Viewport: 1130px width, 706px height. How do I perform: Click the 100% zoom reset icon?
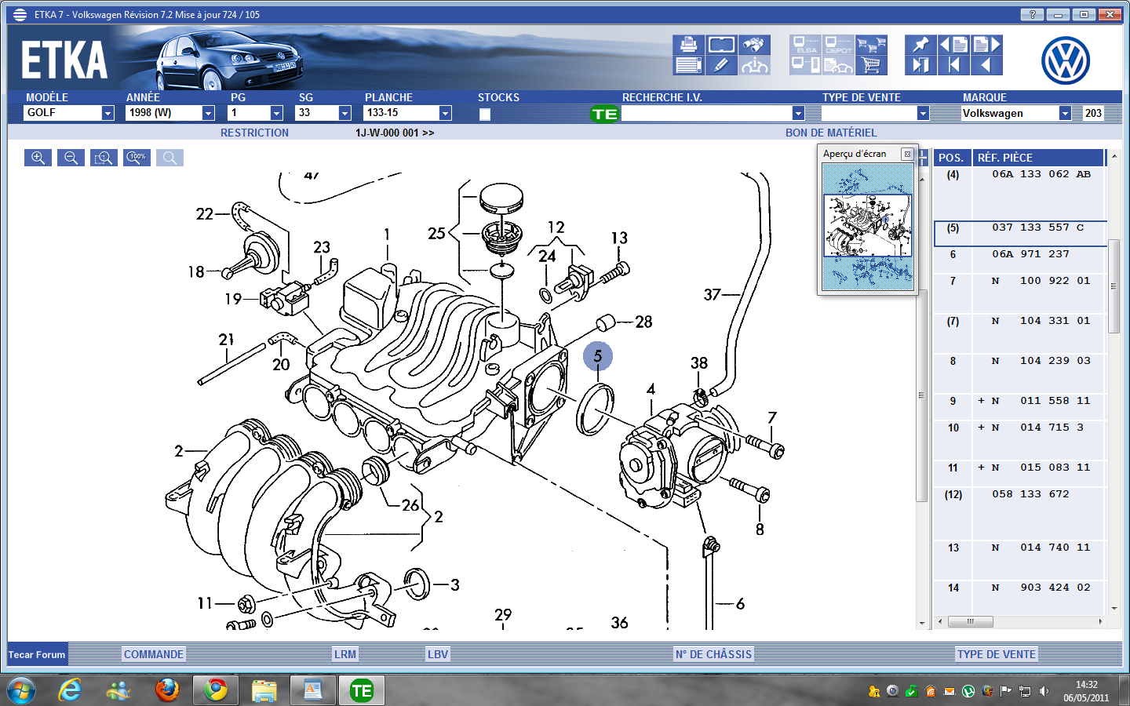(137, 157)
